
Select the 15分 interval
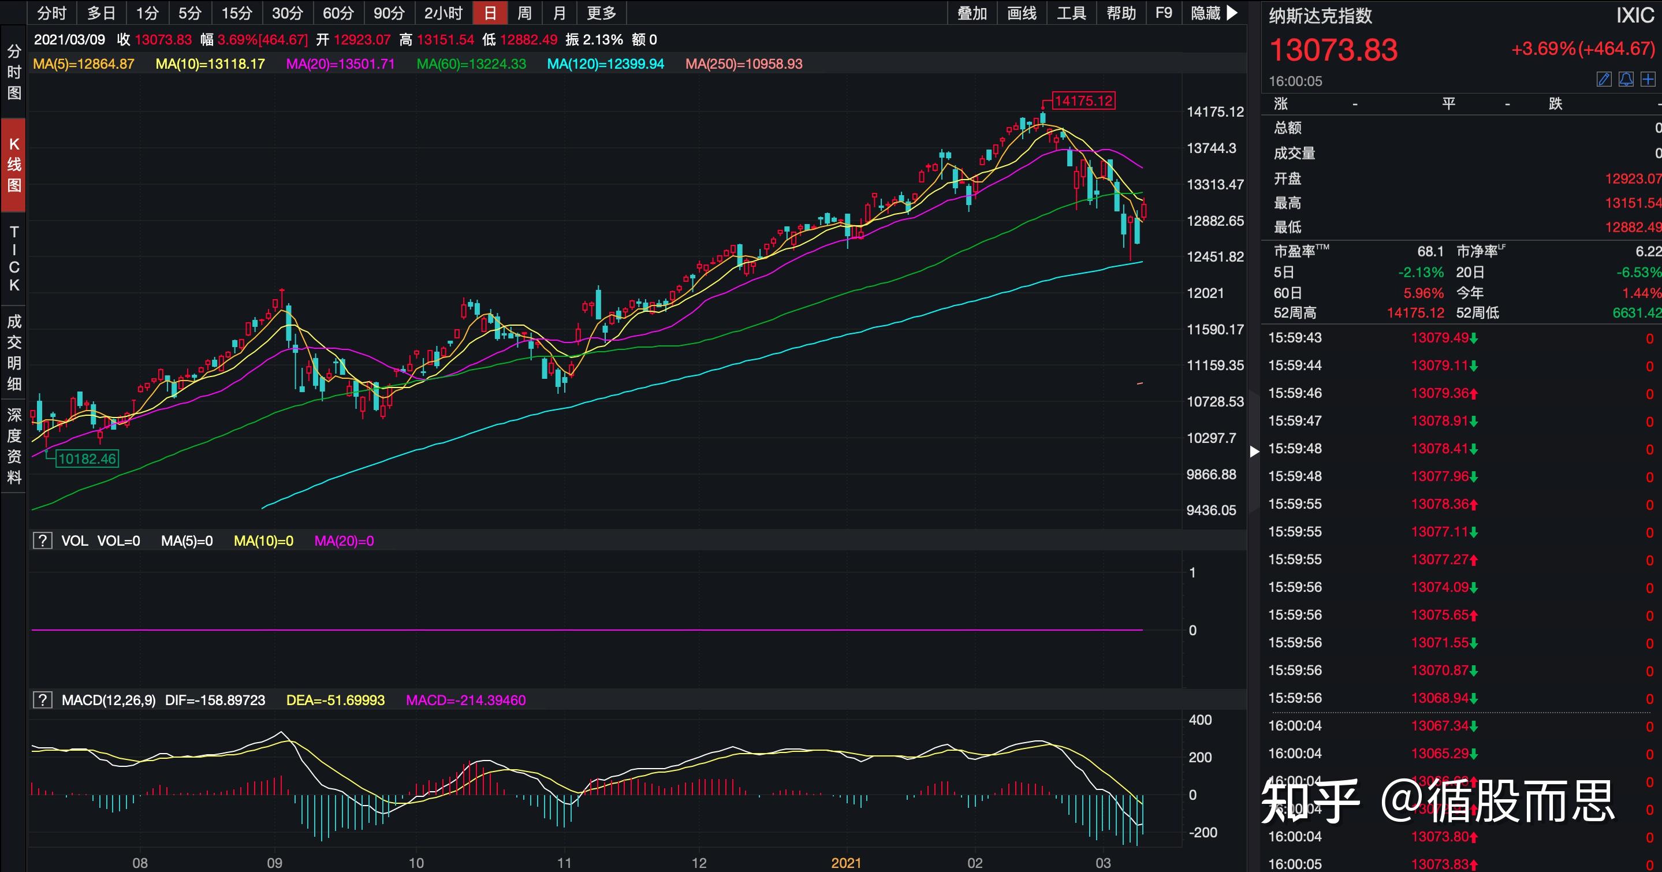coord(237,13)
